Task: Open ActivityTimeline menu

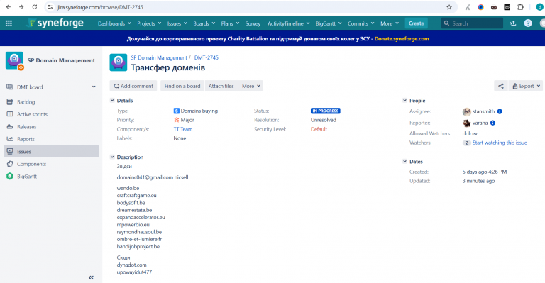Action: click(288, 23)
